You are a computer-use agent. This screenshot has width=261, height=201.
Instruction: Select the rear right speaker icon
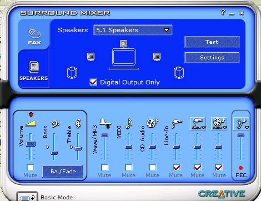[179, 73]
